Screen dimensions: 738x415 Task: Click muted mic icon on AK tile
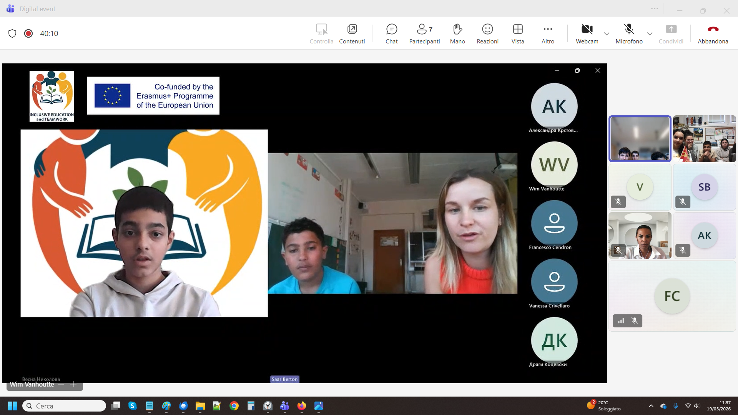683,250
